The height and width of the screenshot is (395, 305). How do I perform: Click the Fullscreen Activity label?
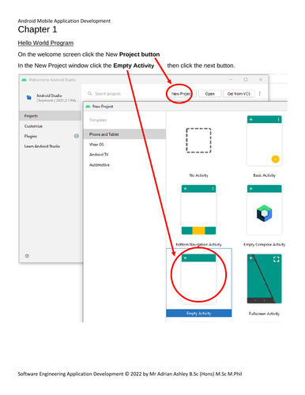[264, 314]
